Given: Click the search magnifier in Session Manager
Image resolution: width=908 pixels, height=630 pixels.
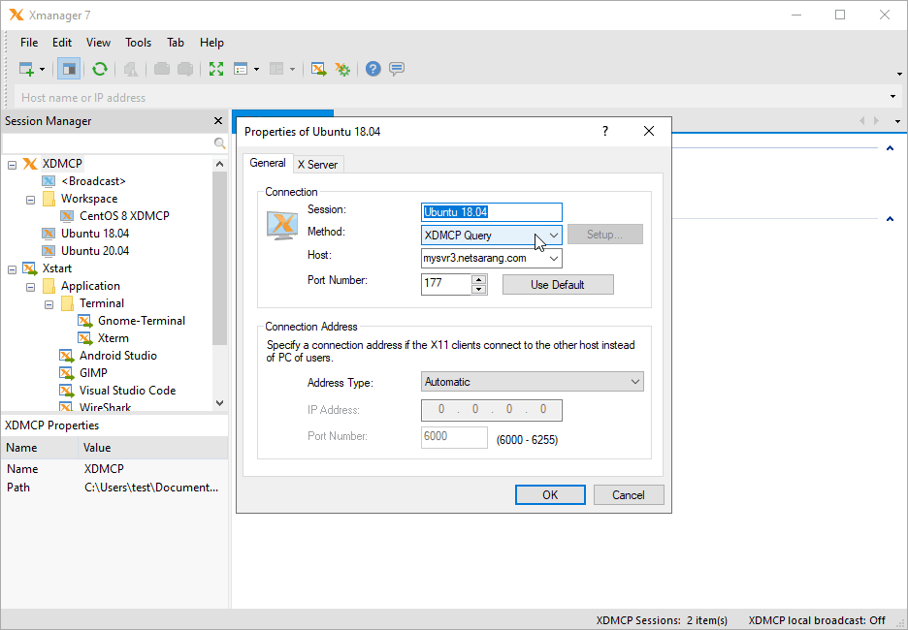Looking at the screenshot, I should click(219, 142).
